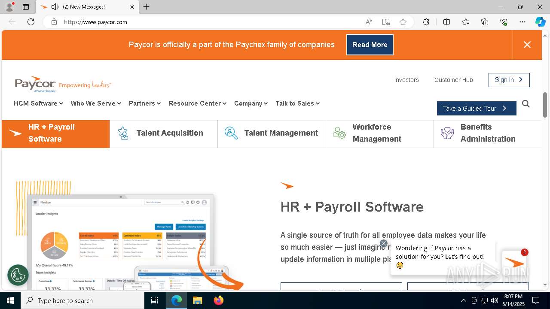Go to Paycor home via logo
The image size is (550, 309).
click(63, 84)
